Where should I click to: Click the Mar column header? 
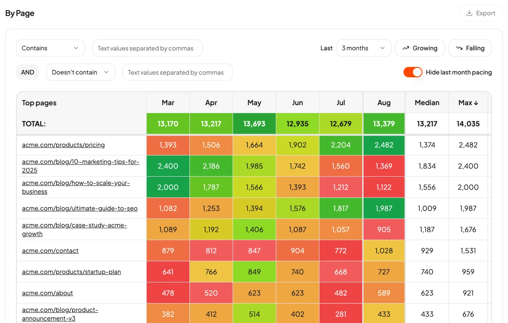pyautogui.click(x=168, y=103)
